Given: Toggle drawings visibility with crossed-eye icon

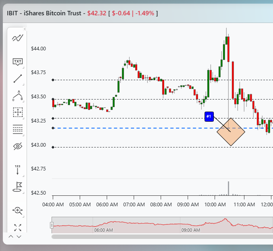Looking at the screenshot, I should coord(18,146).
